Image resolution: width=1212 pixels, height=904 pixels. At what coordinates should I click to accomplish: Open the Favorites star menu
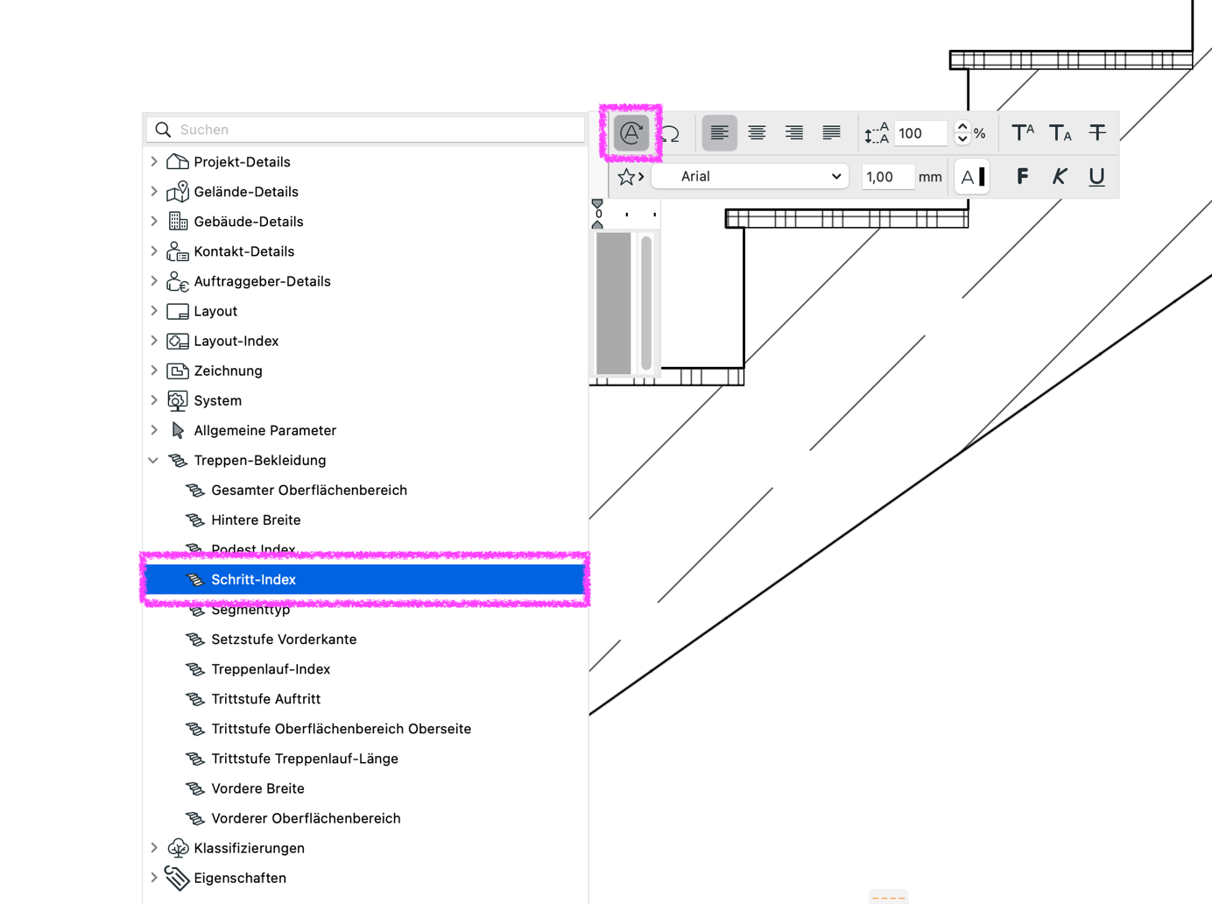pos(631,177)
